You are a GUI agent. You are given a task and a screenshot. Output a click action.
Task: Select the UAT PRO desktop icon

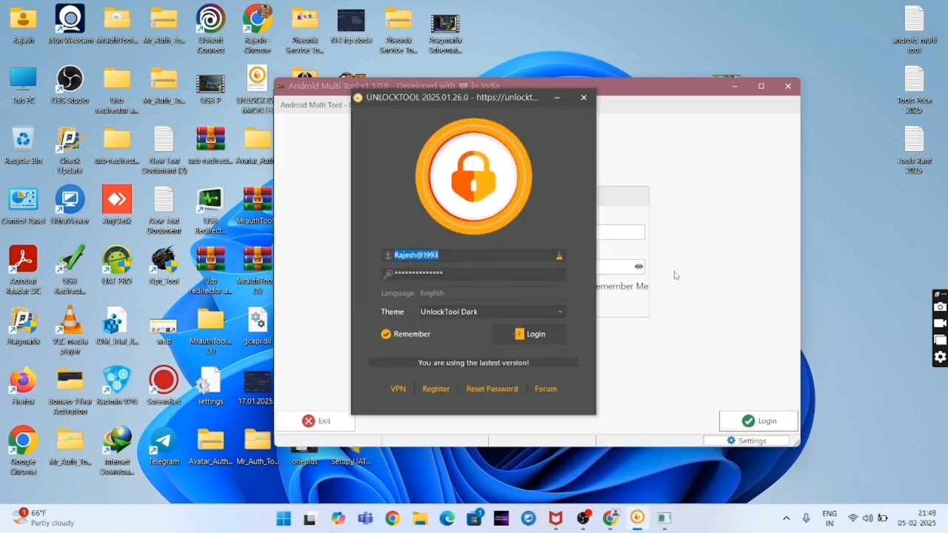click(117, 266)
